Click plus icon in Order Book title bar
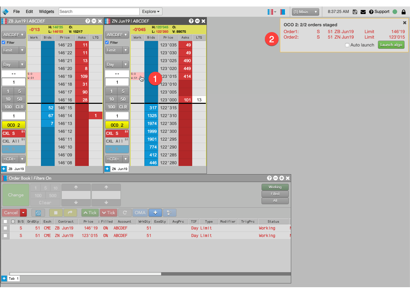This screenshot has height=293, width=410. click(x=282, y=178)
